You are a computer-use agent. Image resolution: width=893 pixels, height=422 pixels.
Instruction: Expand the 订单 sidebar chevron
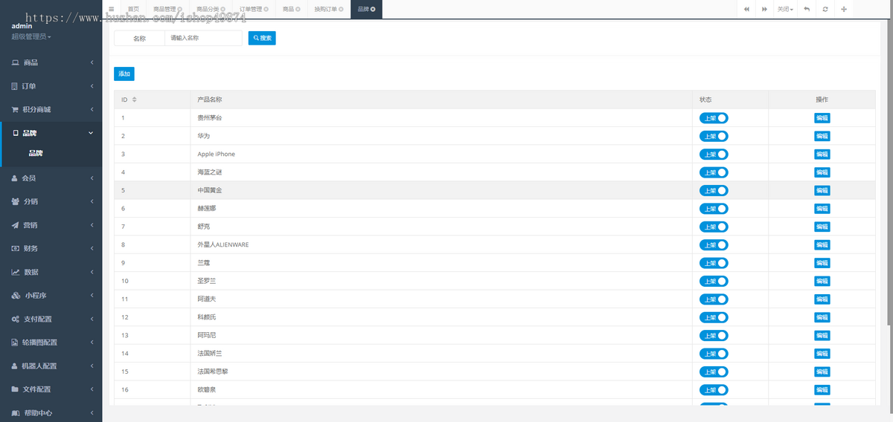92,86
